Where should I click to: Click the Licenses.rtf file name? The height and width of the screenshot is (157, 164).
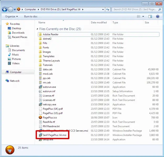pos(49,100)
